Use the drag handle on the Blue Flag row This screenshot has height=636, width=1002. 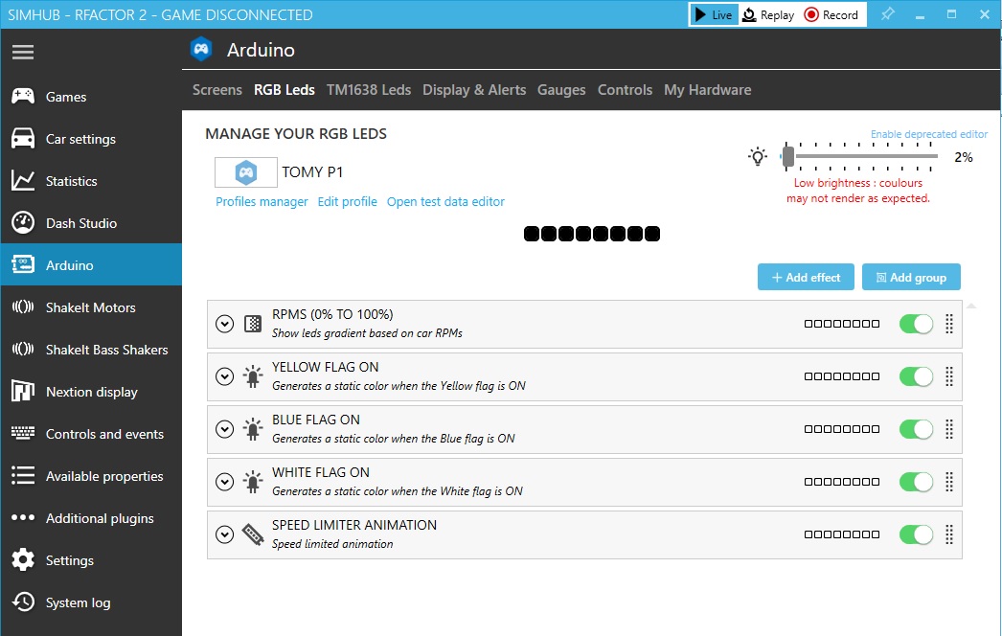pos(949,429)
